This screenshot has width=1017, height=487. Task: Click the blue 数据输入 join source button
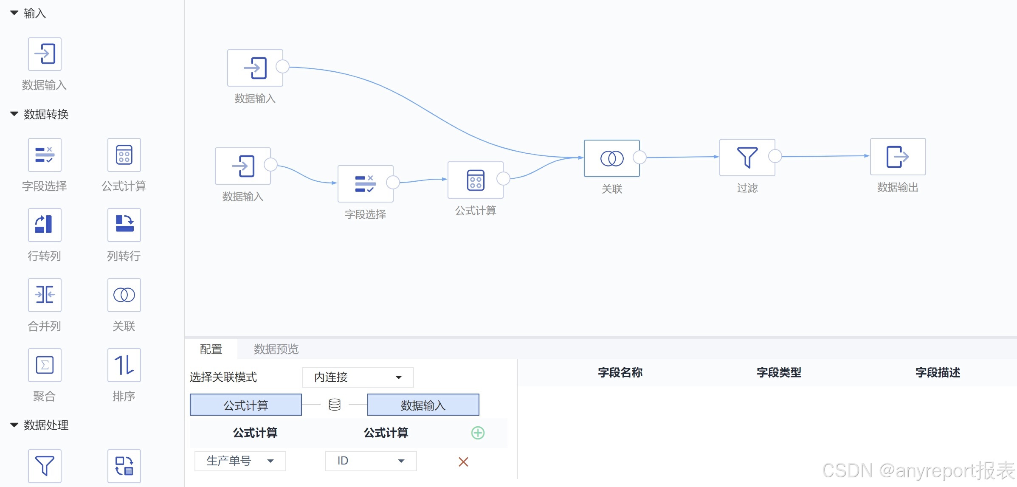point(423,405)
